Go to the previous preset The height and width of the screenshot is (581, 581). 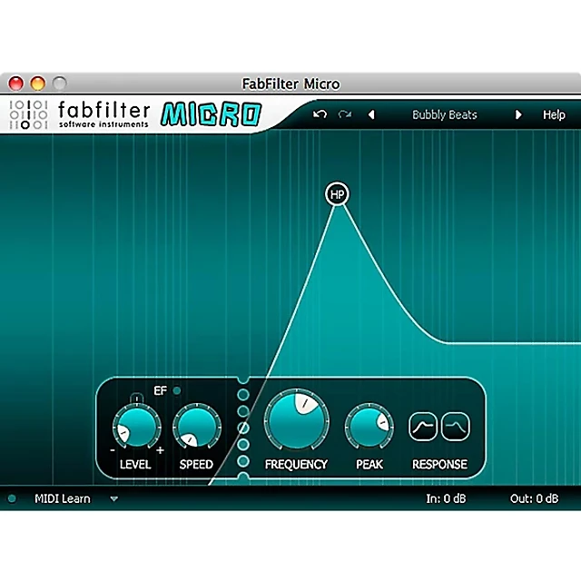[x=371, y=115]
